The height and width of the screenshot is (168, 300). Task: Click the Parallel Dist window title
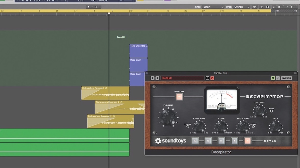pos(220,73)
